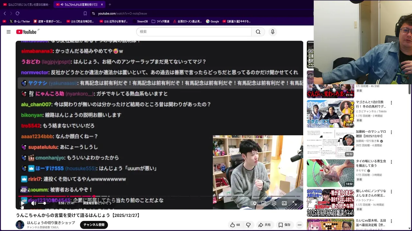Click the youtube.com address bar URL
Viewport: 412px width, 231px height.
pyautogui.click(x=122, y=13)
